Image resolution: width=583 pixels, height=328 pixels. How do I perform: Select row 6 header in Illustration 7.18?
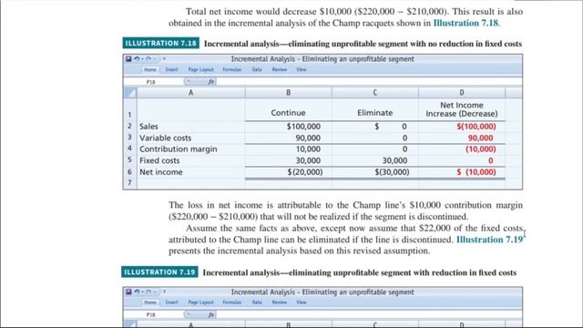click(129, 172)
